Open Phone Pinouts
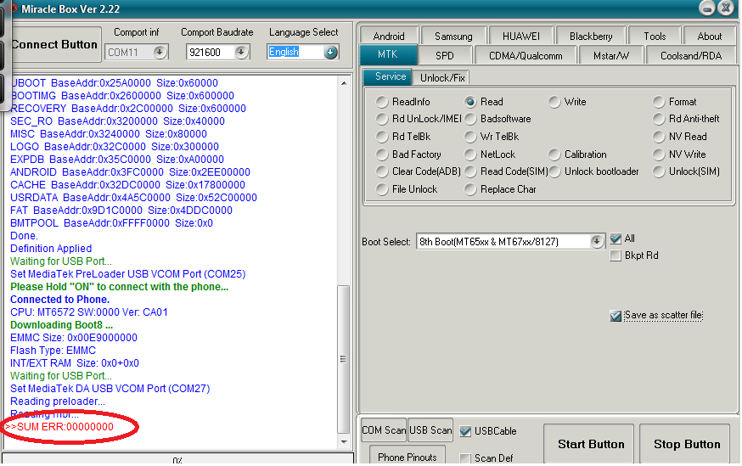The height and width of the screenshot is (466, 742). (407, 456)
